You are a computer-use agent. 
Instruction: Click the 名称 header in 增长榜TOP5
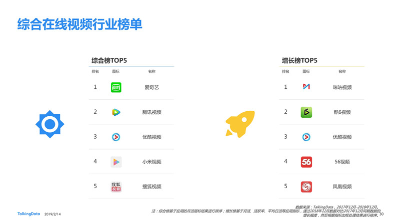342,71
